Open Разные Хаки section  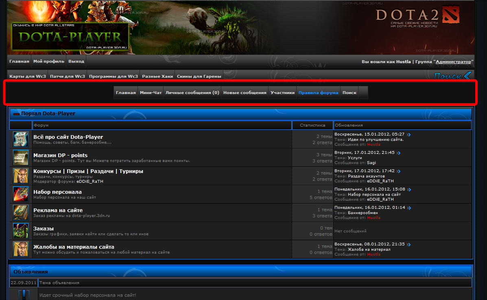(157, 76)
